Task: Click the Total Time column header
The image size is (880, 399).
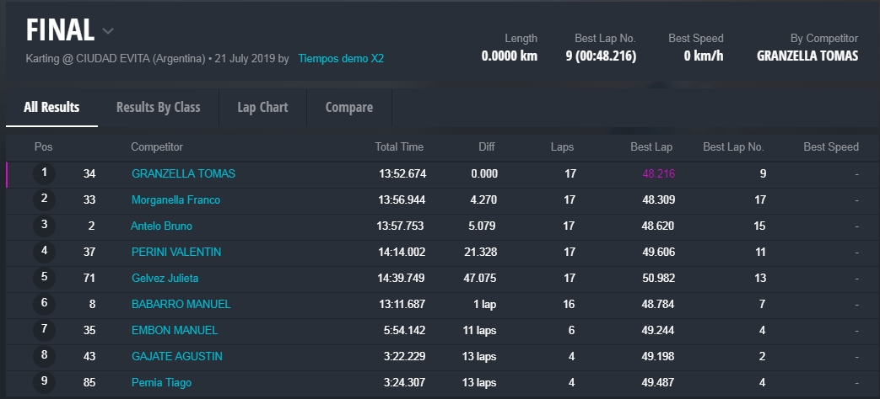Action: coord(399,146)
